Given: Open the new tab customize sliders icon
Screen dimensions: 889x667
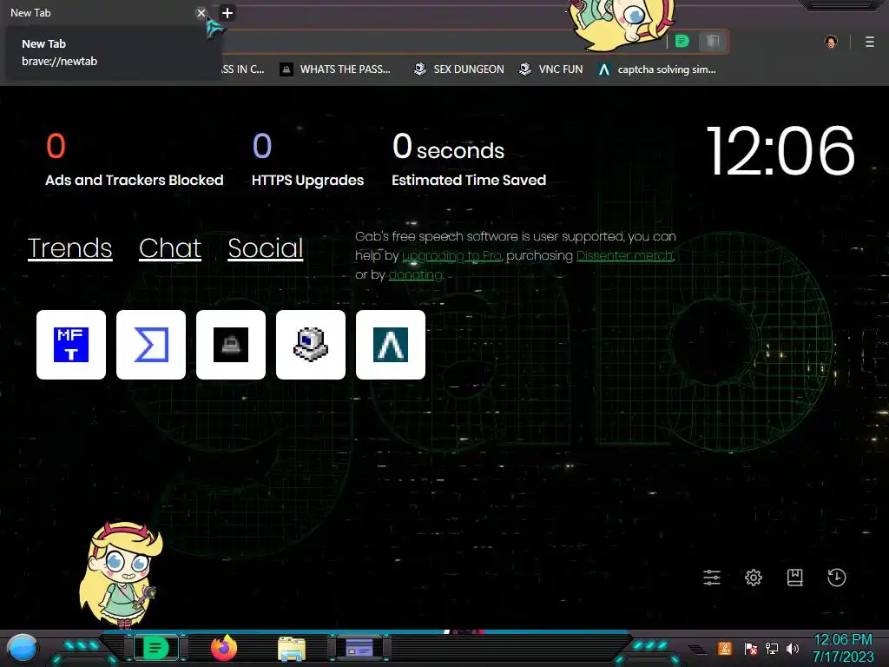Looking at the screenshot, I should point(712,578).
